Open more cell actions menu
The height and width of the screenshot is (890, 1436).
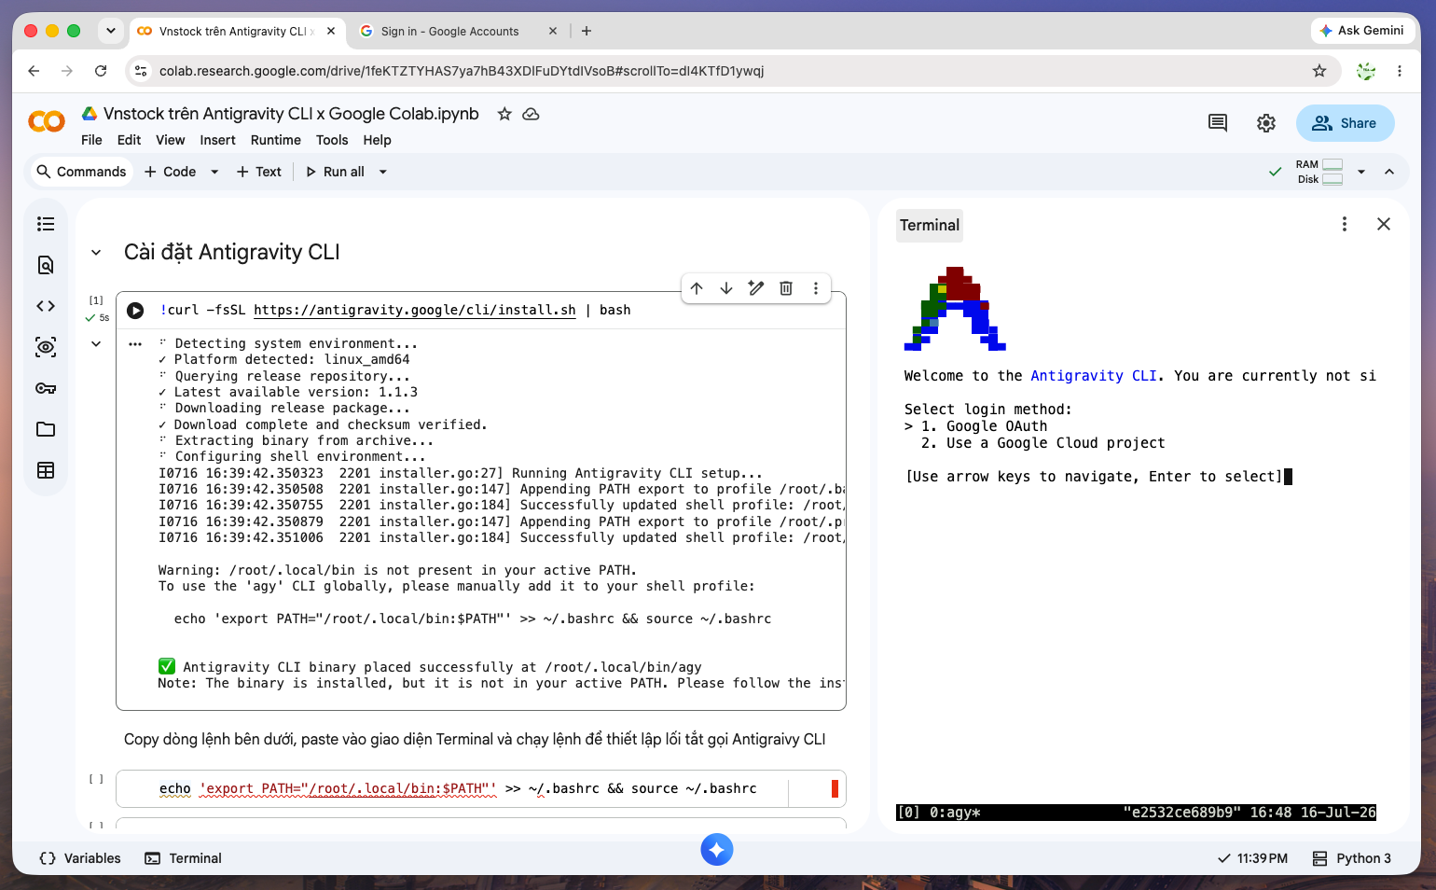coord(816,288)
